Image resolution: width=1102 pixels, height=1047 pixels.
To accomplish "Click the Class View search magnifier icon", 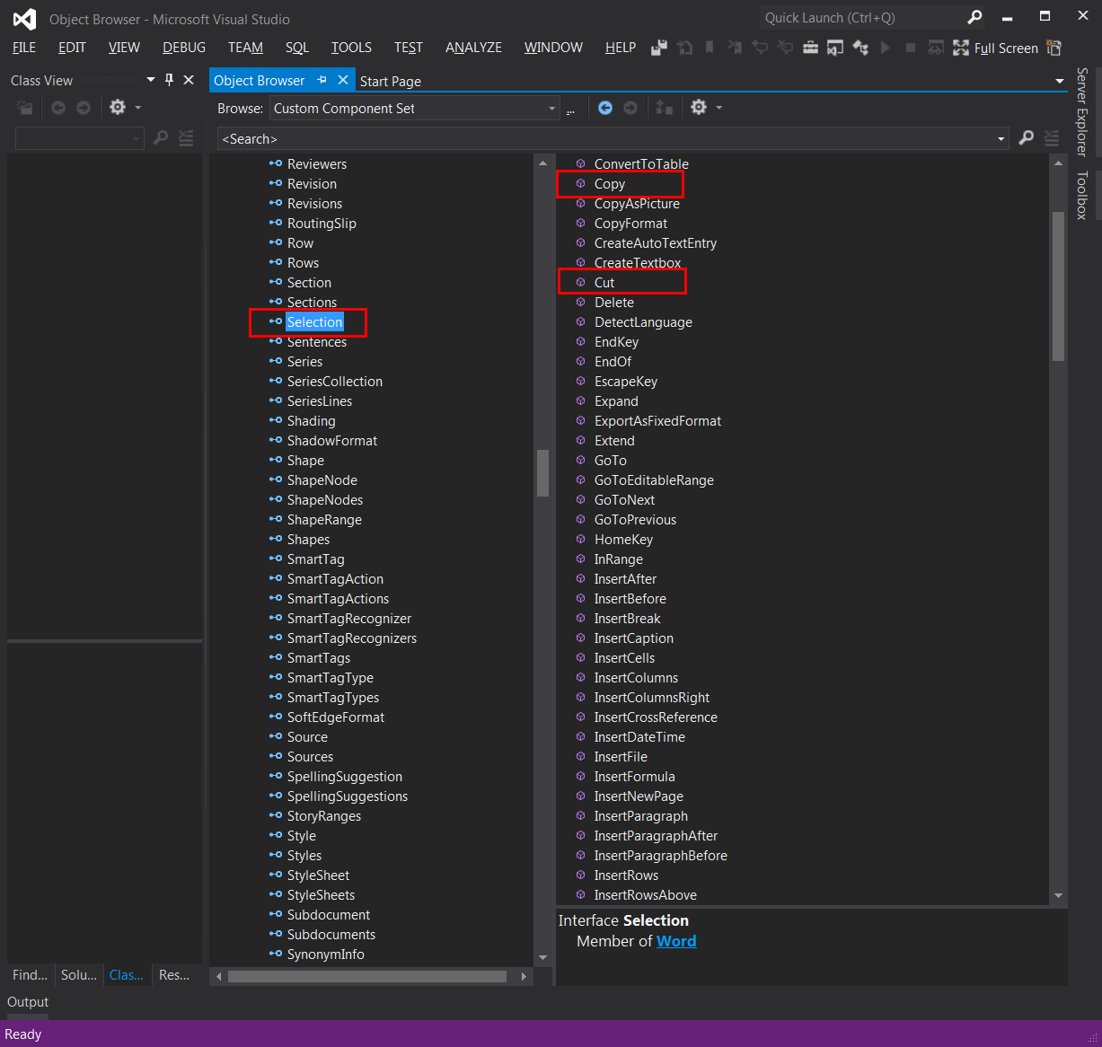I will (x=161, y=138).
